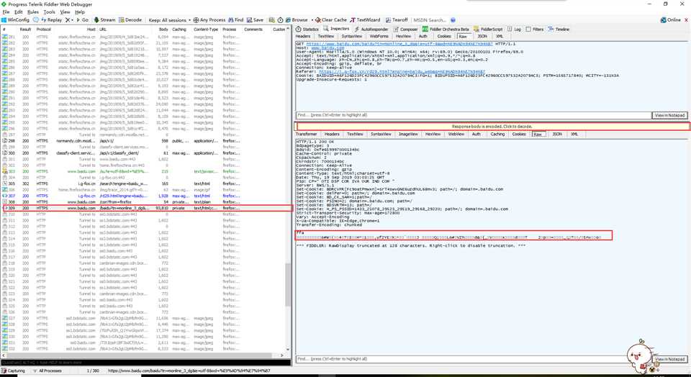Toggle Stream mode in the toolbar
691x377 pixels.
click(104, 20)
